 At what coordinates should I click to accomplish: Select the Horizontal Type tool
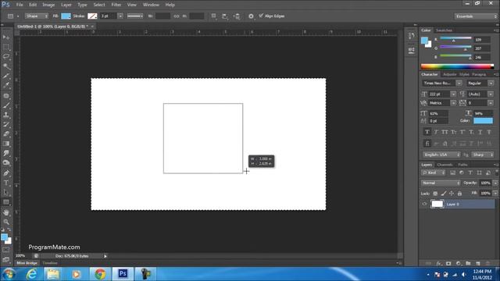click(x=6, y=183)
